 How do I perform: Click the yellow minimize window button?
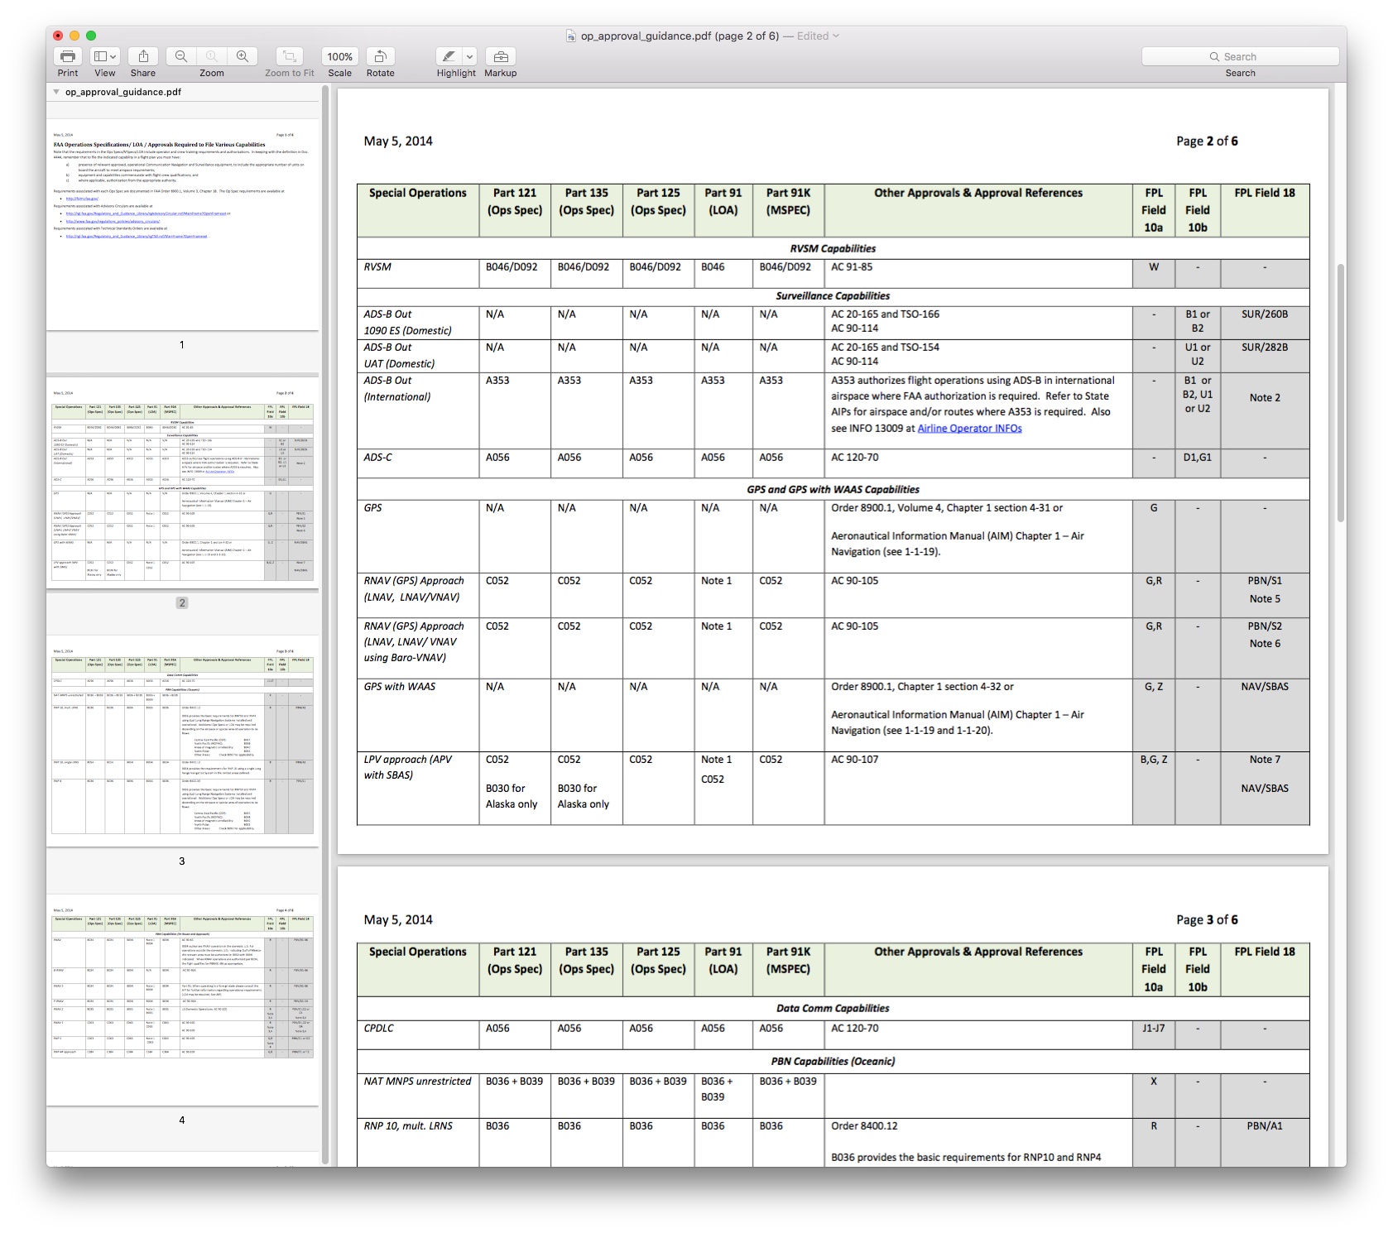pos(74,36)
